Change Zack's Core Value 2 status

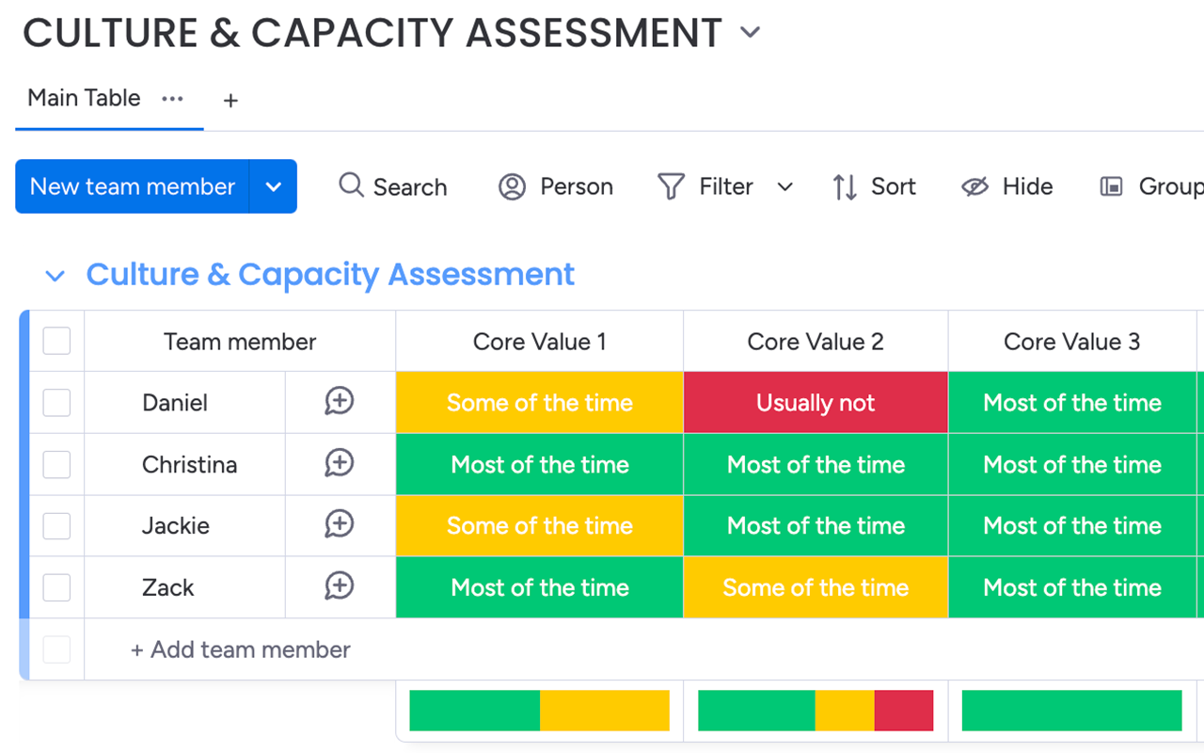816,587
